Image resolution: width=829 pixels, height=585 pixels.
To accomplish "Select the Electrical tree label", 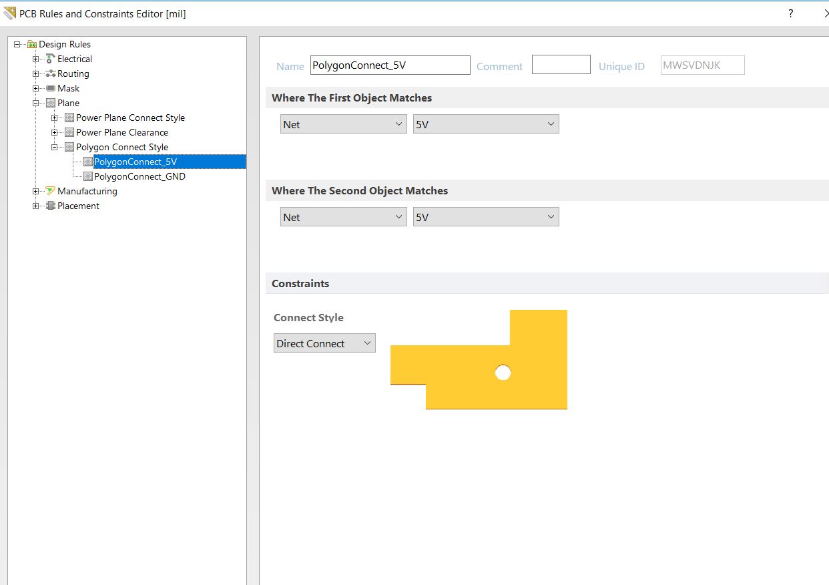I will [75, 59].
